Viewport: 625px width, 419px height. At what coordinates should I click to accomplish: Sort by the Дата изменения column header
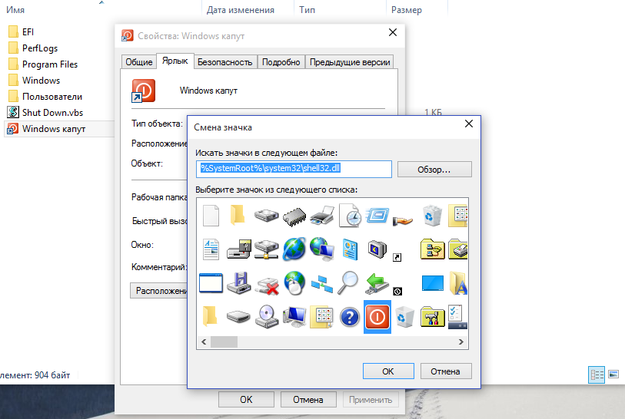pyautogui.click(x=240, y=10)
